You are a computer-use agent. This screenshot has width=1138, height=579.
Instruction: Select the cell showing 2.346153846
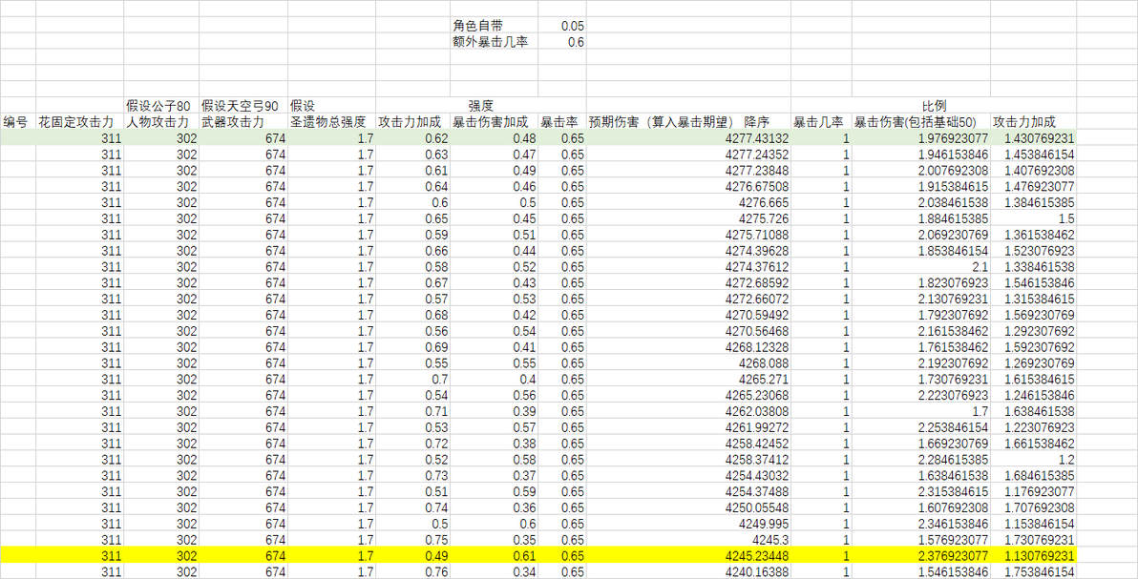(x=921, y=524)
